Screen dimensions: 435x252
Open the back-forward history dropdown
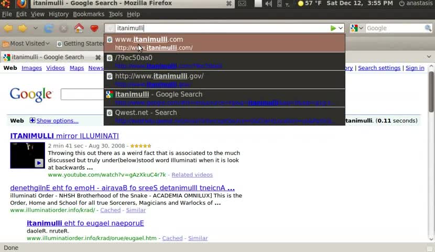(35, 28)
